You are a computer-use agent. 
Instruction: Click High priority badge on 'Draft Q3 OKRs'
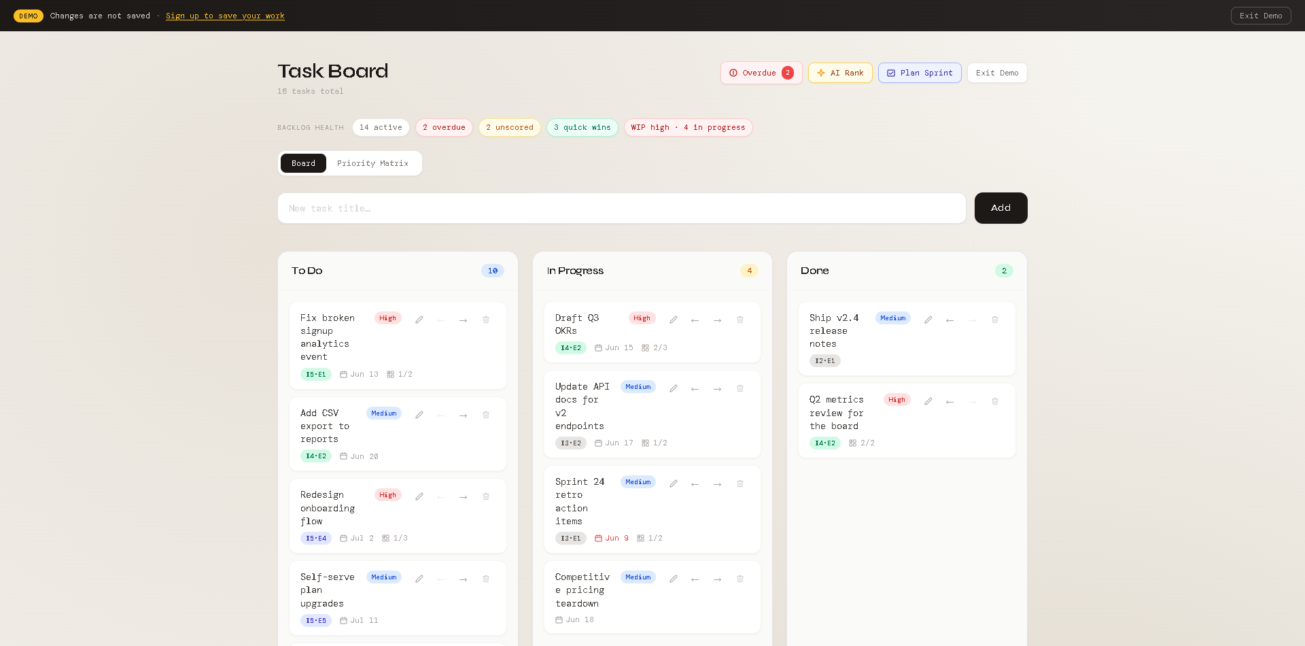pos(642,318)
